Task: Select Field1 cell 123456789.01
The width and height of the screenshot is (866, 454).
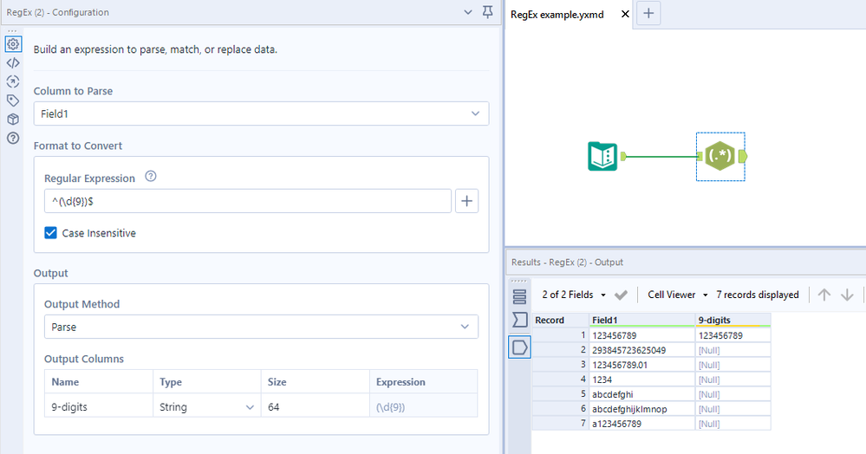Action: pos(642,365)
